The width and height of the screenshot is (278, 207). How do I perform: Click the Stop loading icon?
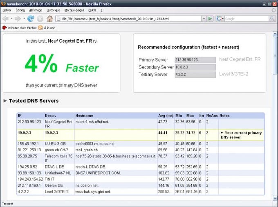click(x=40, y=19)
